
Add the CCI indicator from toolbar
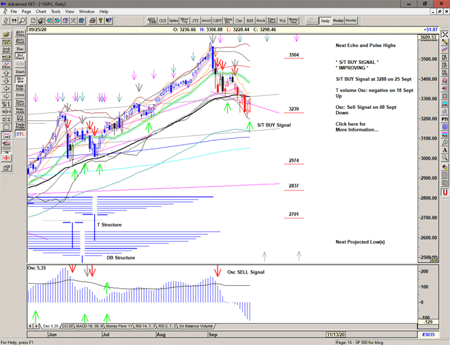click(162, 20)
